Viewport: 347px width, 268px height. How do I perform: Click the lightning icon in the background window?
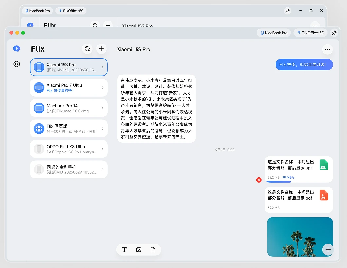pyautogui.click(x=30, y=25)
